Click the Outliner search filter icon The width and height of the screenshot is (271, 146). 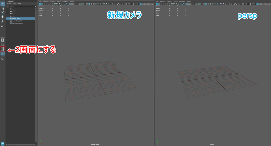click(x=7, y=7)
